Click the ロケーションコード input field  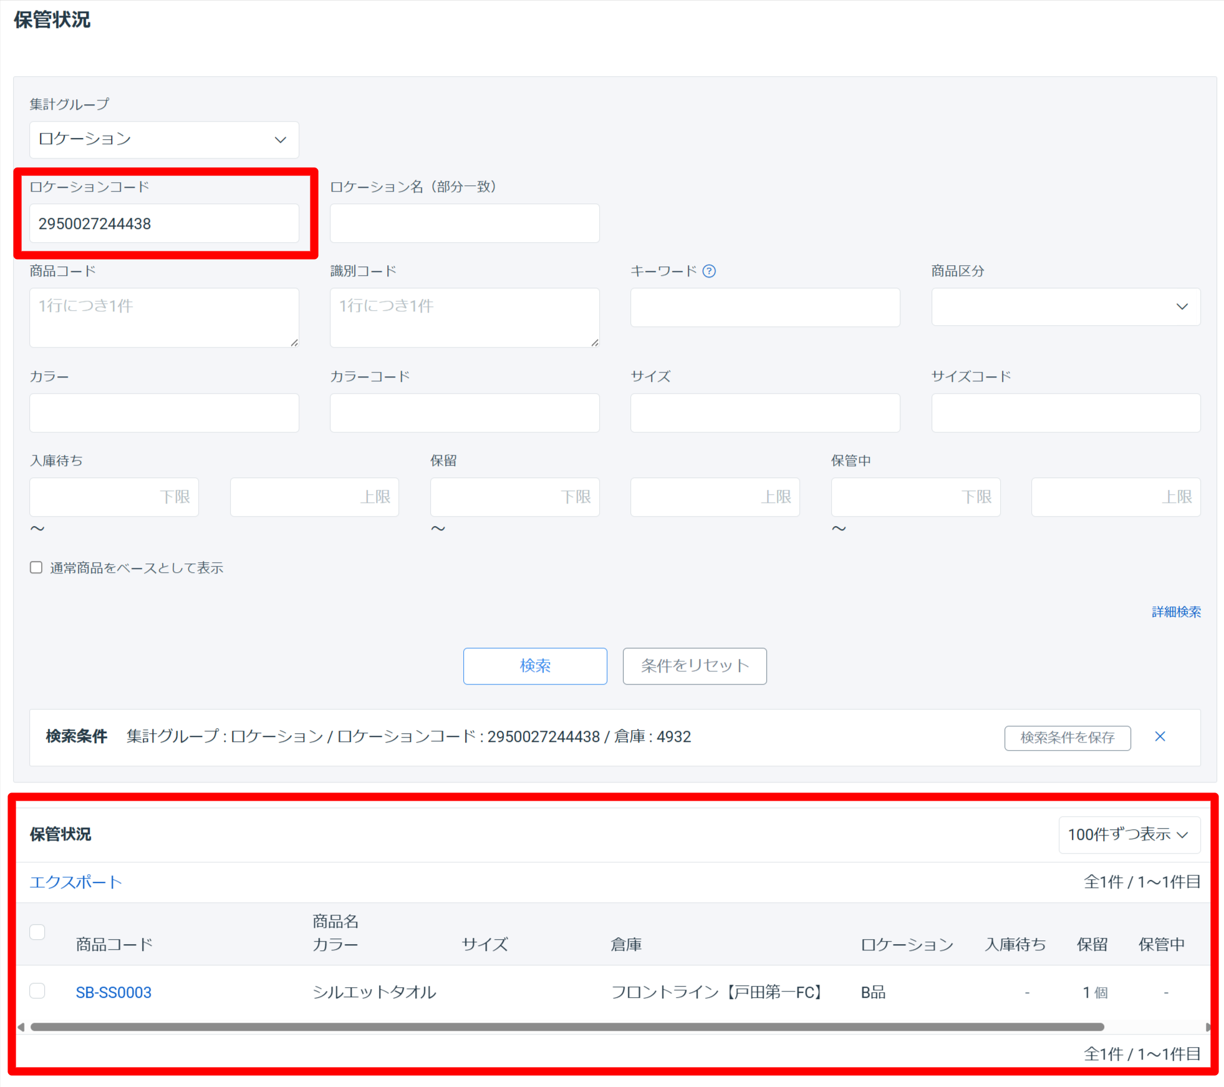[x=164, y=223]
